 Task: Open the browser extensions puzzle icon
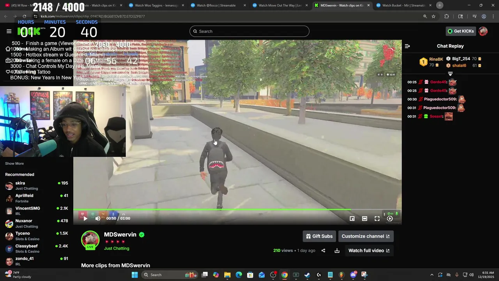tap(447, 16)
